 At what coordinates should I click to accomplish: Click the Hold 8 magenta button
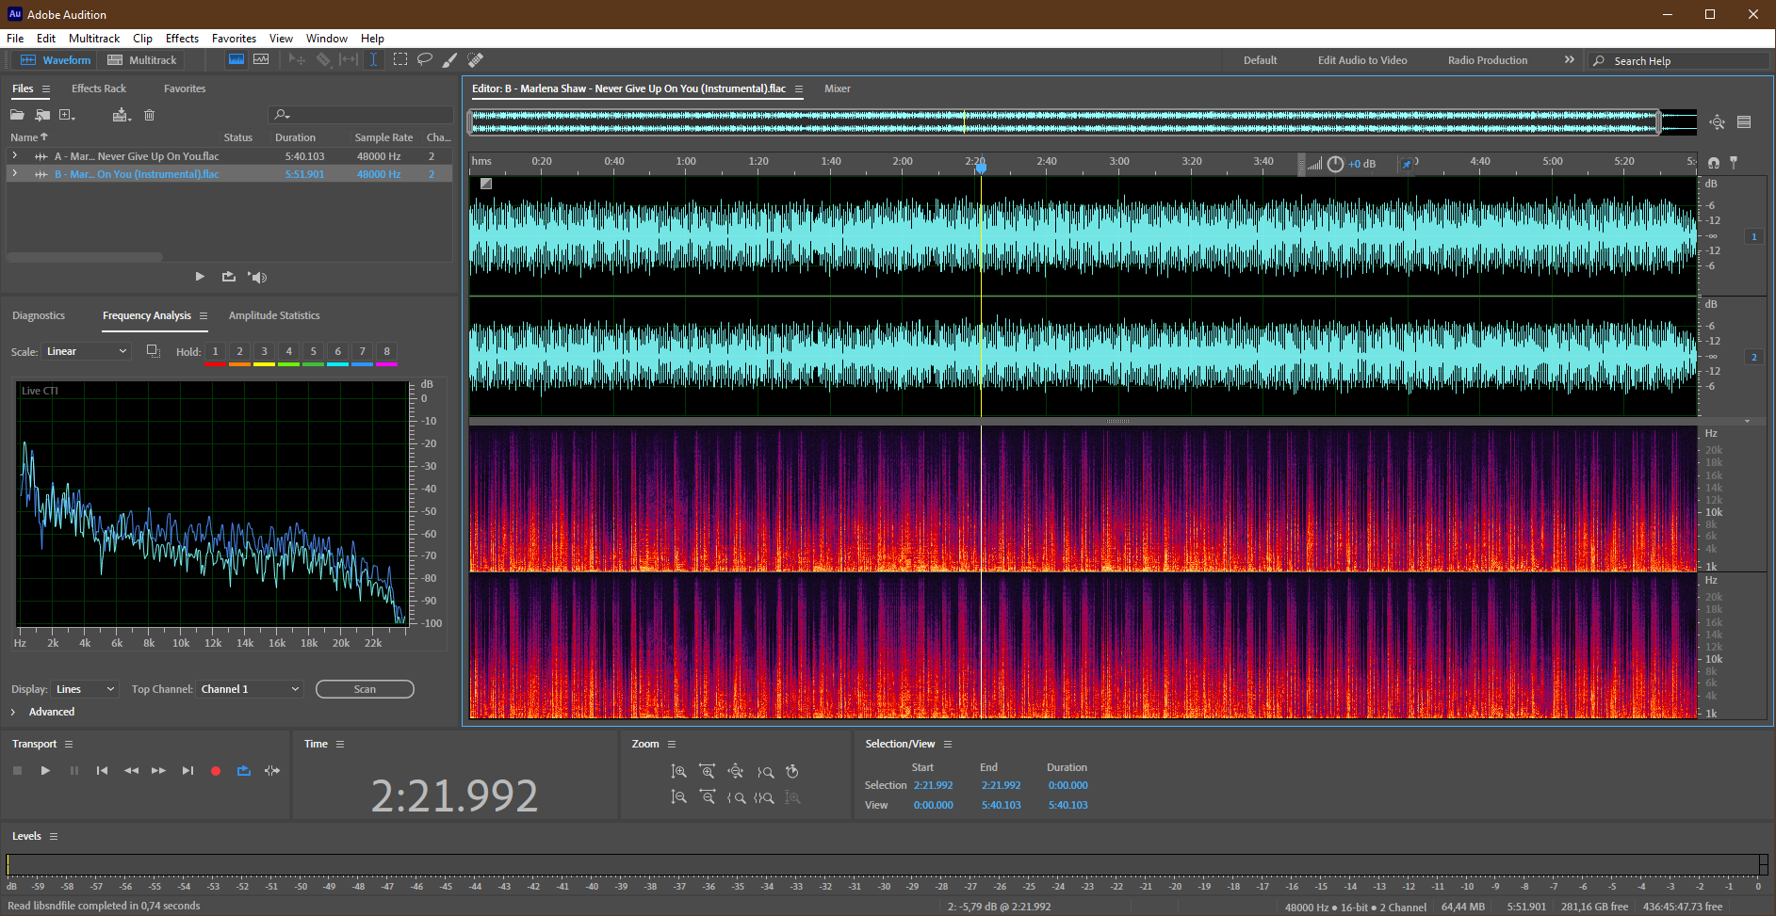pos(386,352)
